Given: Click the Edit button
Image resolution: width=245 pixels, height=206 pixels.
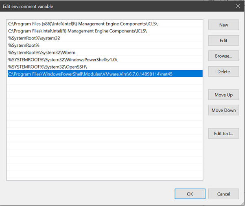Looking at the screenshot, I should (x=223, y=41).
